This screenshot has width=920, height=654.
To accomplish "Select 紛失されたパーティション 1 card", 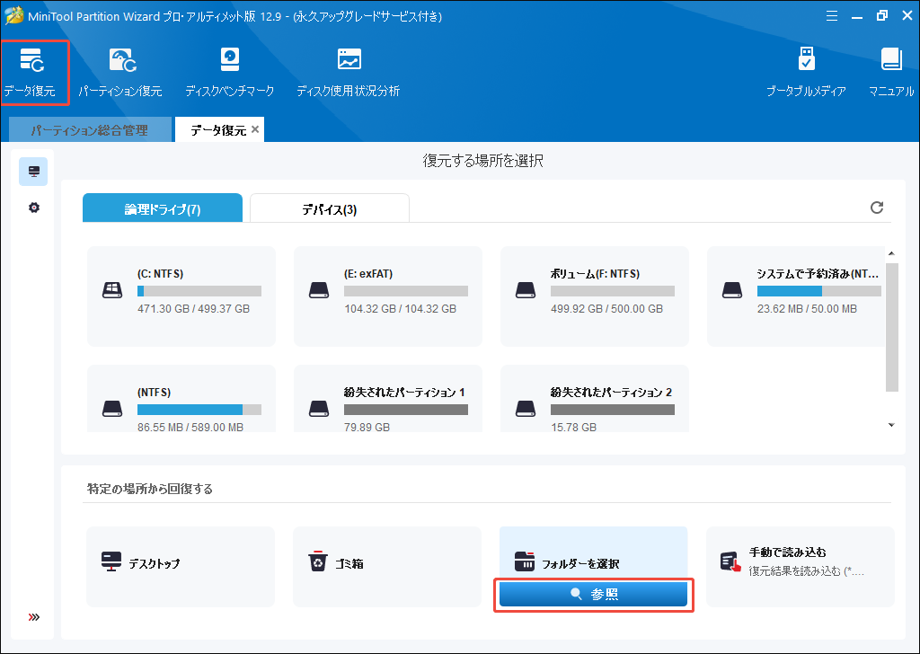I will pyautogui.click(x=388, y=399).
